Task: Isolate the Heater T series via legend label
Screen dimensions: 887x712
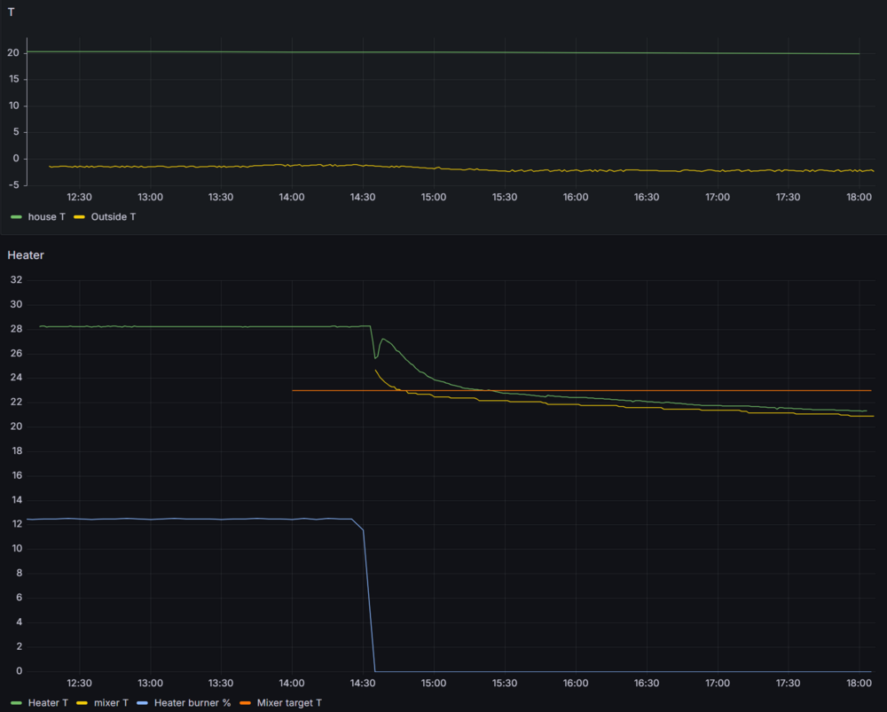Action: pyautogui.click(x=48, y=703)
